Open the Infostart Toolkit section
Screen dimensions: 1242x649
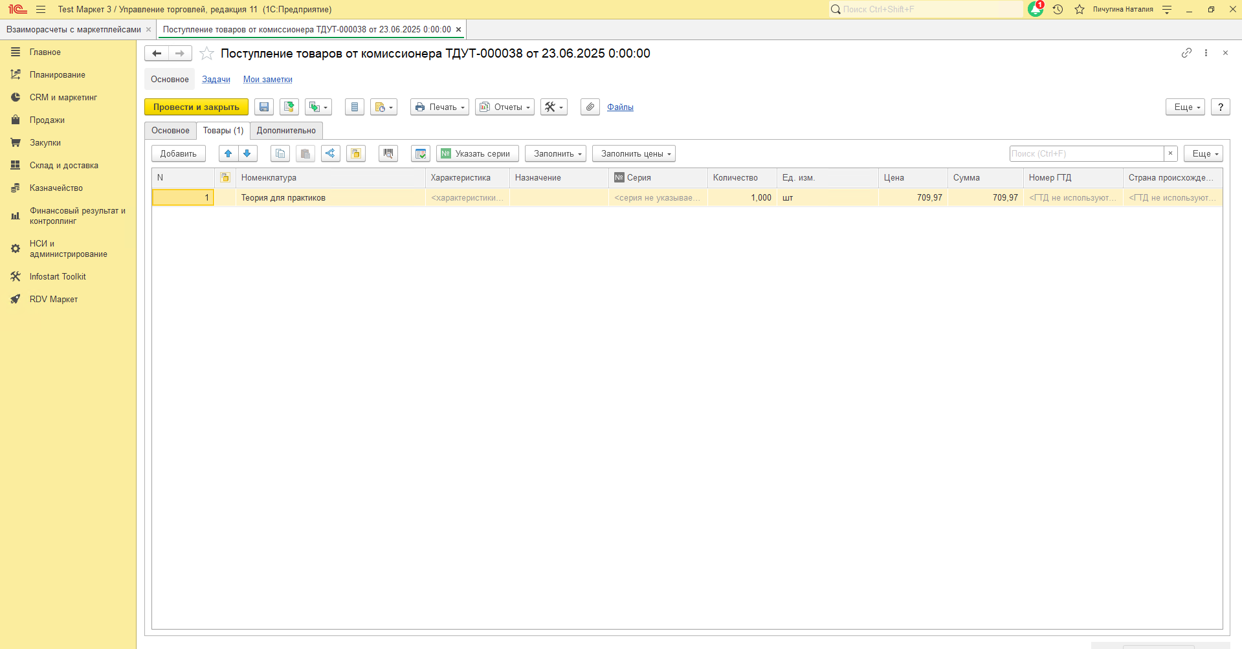pos(58,276)
